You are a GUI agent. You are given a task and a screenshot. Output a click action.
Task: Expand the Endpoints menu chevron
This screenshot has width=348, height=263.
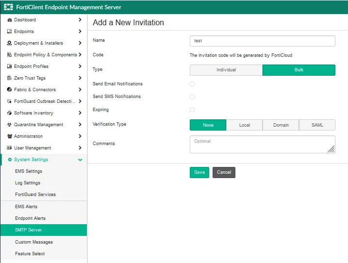point(80,31)
